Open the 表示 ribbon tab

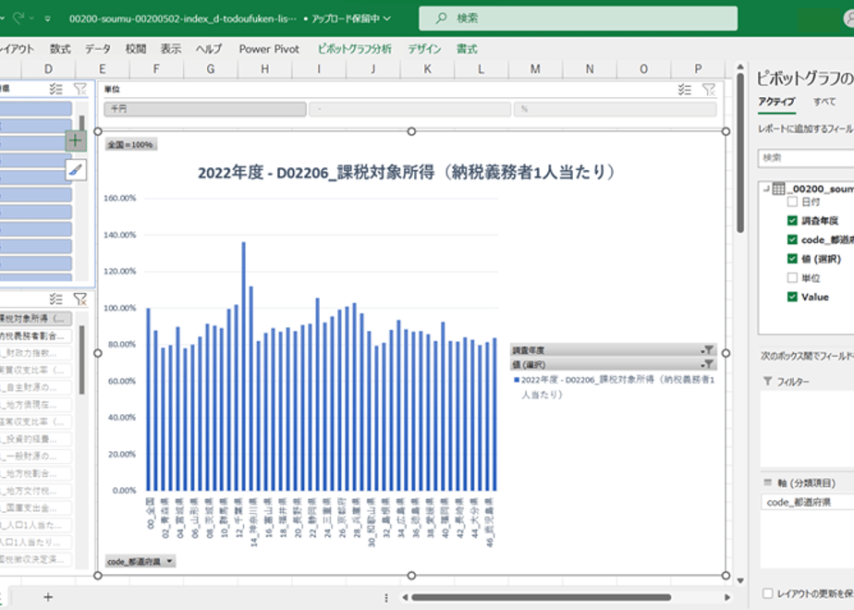tap(170, 49)
